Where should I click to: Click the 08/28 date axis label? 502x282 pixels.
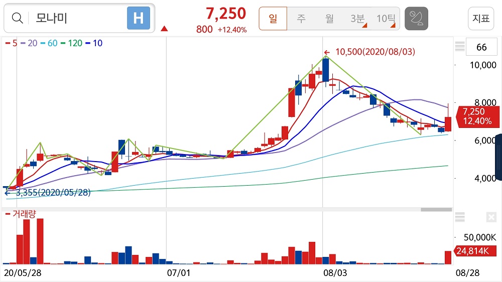[468, 273]
